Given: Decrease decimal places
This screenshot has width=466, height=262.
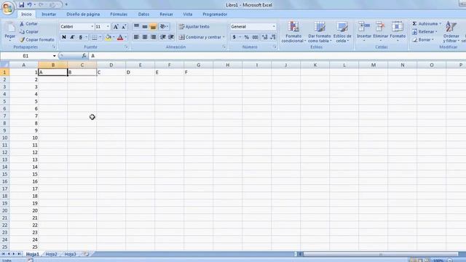Looking at the screenshot, I should 273,37.
